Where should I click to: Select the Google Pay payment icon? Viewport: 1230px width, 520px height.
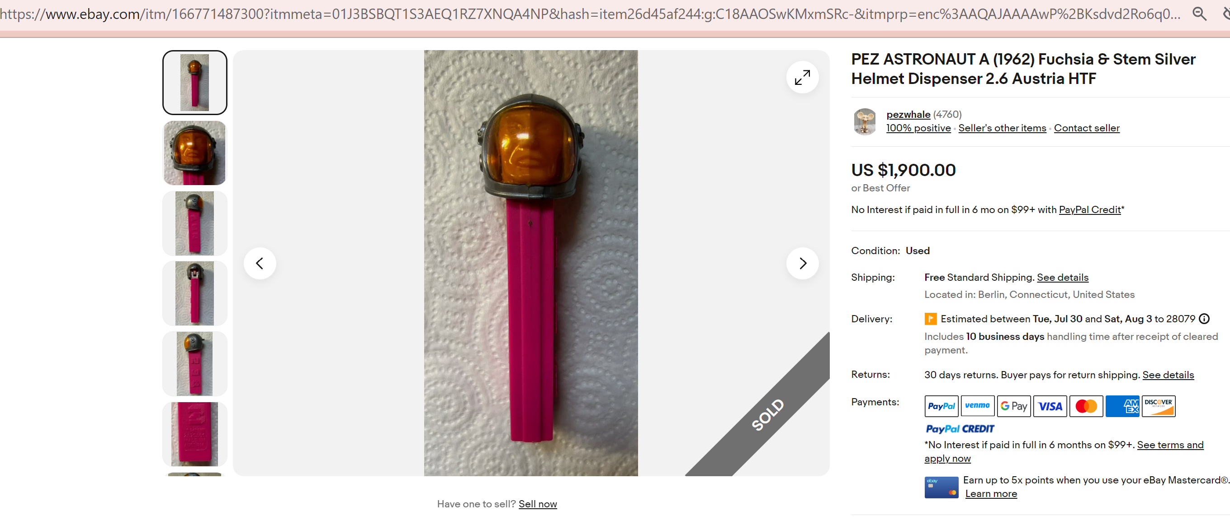coord(1014,406)
